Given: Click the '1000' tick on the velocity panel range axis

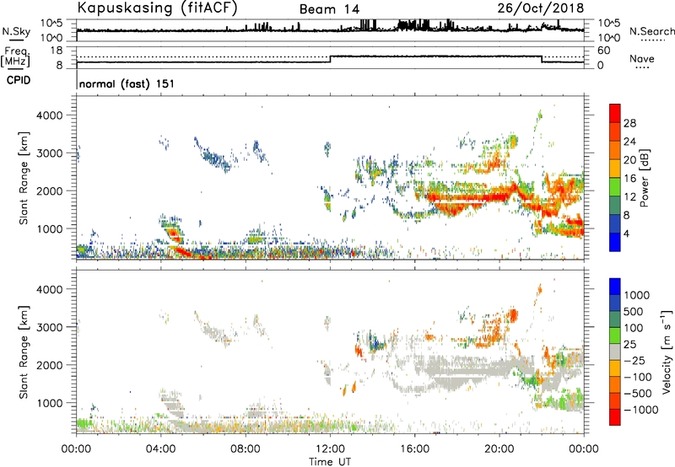Looking at the screenshot, I should tap(50, 403).
